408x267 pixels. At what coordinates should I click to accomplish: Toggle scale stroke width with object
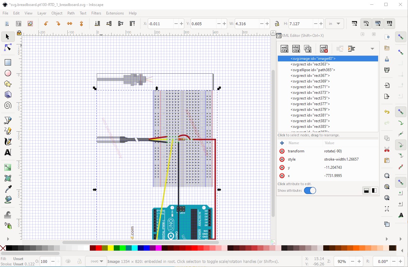pyautogui.click(x=354, y=24)
